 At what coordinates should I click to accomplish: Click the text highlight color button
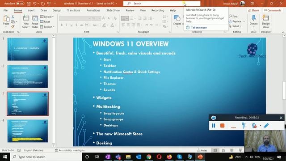tap(104, 25)
